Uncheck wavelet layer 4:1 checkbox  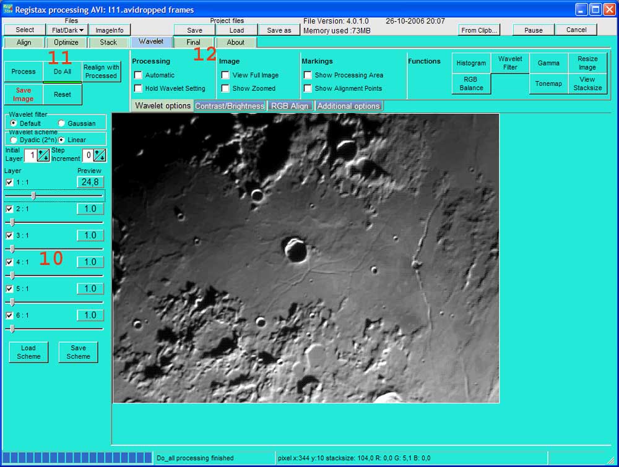(10, 262)
